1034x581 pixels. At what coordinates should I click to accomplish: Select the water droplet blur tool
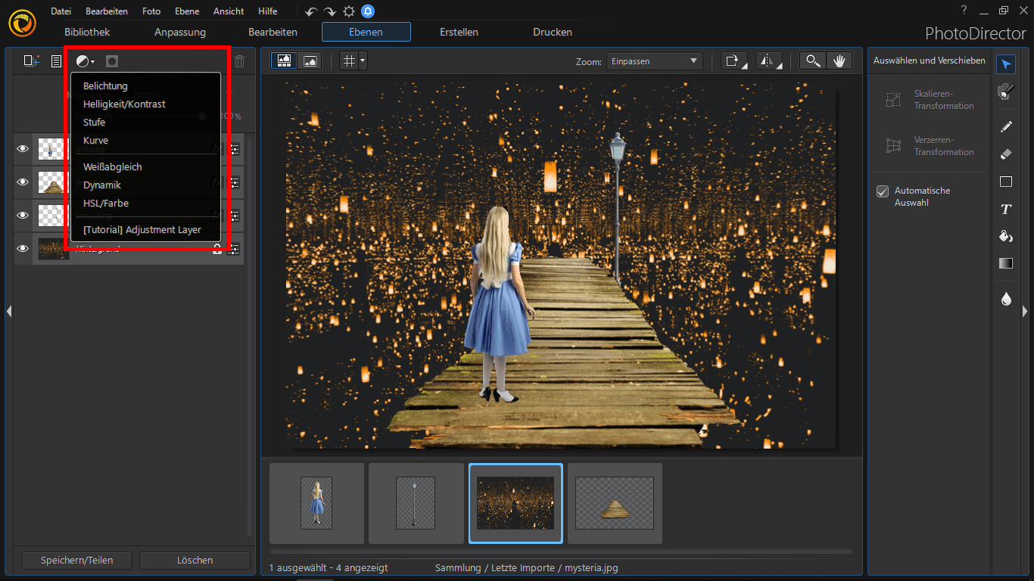(1005, 299)
